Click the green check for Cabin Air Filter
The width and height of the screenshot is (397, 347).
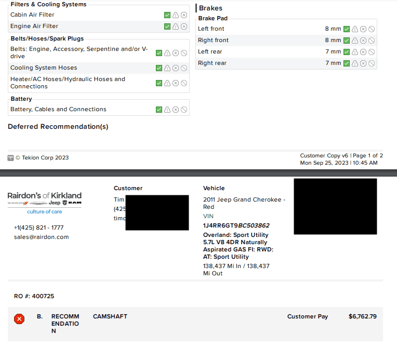[167, 15]
